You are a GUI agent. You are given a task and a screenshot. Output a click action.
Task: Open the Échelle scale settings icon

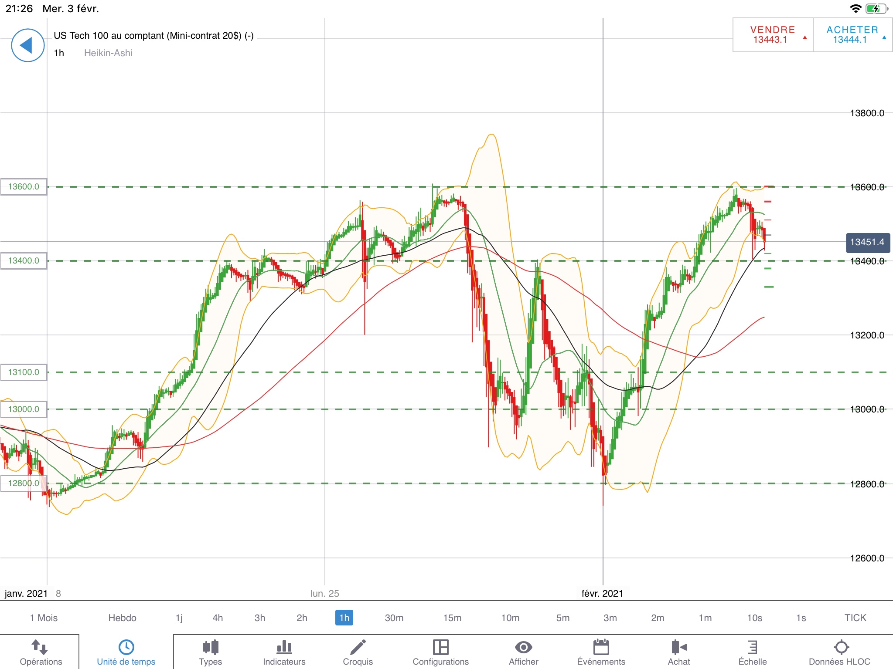click(x=752, y=648)
